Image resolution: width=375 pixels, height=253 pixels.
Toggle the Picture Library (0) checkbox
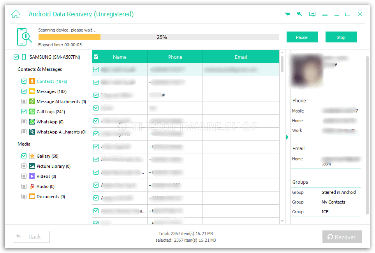tap(24, 166)
